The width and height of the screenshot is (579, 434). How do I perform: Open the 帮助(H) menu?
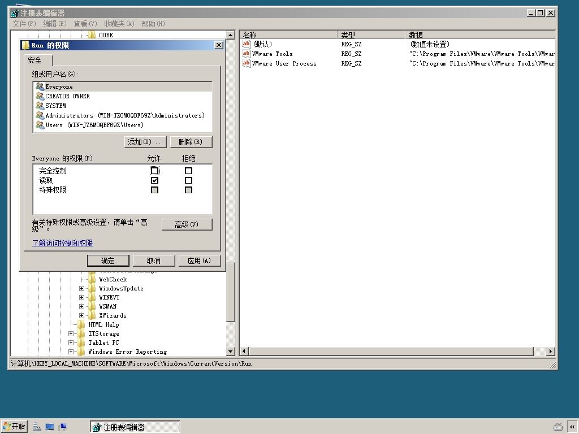pos(153,24)
